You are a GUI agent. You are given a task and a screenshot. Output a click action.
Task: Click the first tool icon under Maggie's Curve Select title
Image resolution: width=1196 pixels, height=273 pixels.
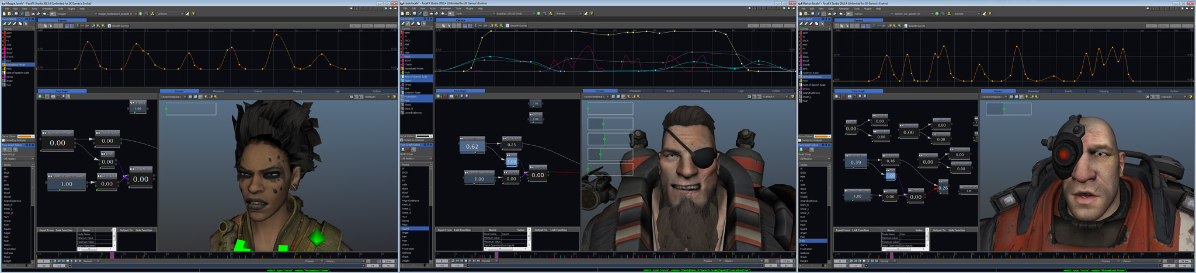[x=5, y=24]
